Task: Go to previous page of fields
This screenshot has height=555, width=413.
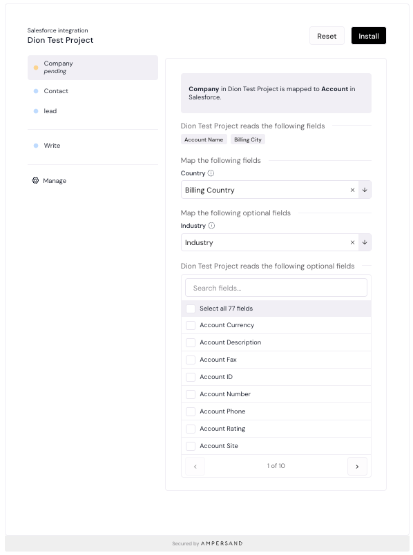Action: [x=195, y=467]
